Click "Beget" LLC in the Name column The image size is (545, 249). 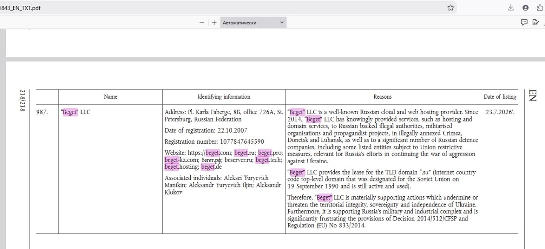pos(76,112)
